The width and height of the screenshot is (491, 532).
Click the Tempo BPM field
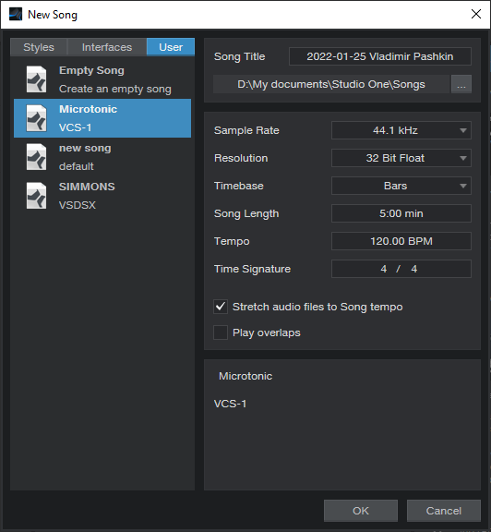[x=401, y=241]
